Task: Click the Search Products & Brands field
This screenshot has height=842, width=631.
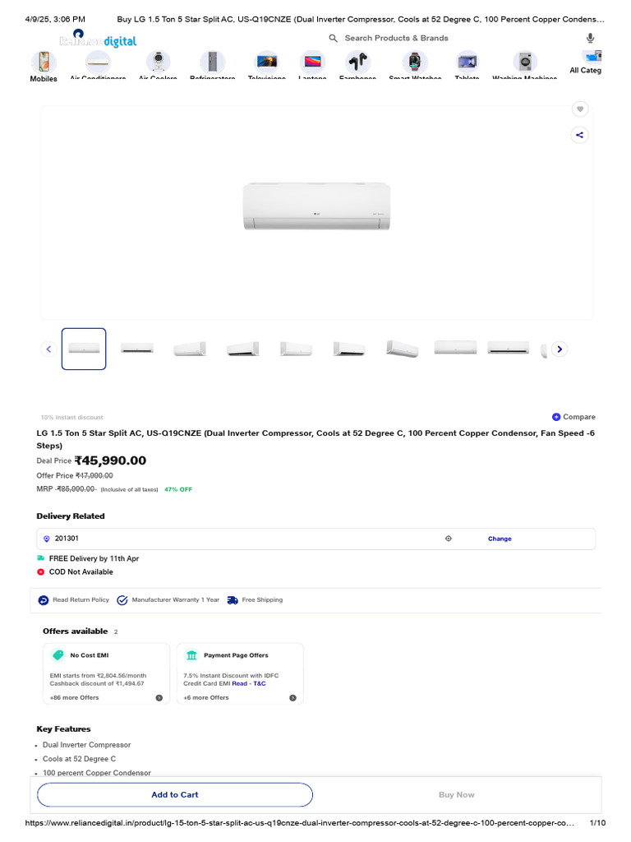Action: tap(397, 38)
